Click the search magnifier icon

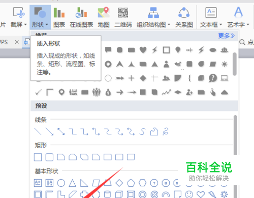242,42
